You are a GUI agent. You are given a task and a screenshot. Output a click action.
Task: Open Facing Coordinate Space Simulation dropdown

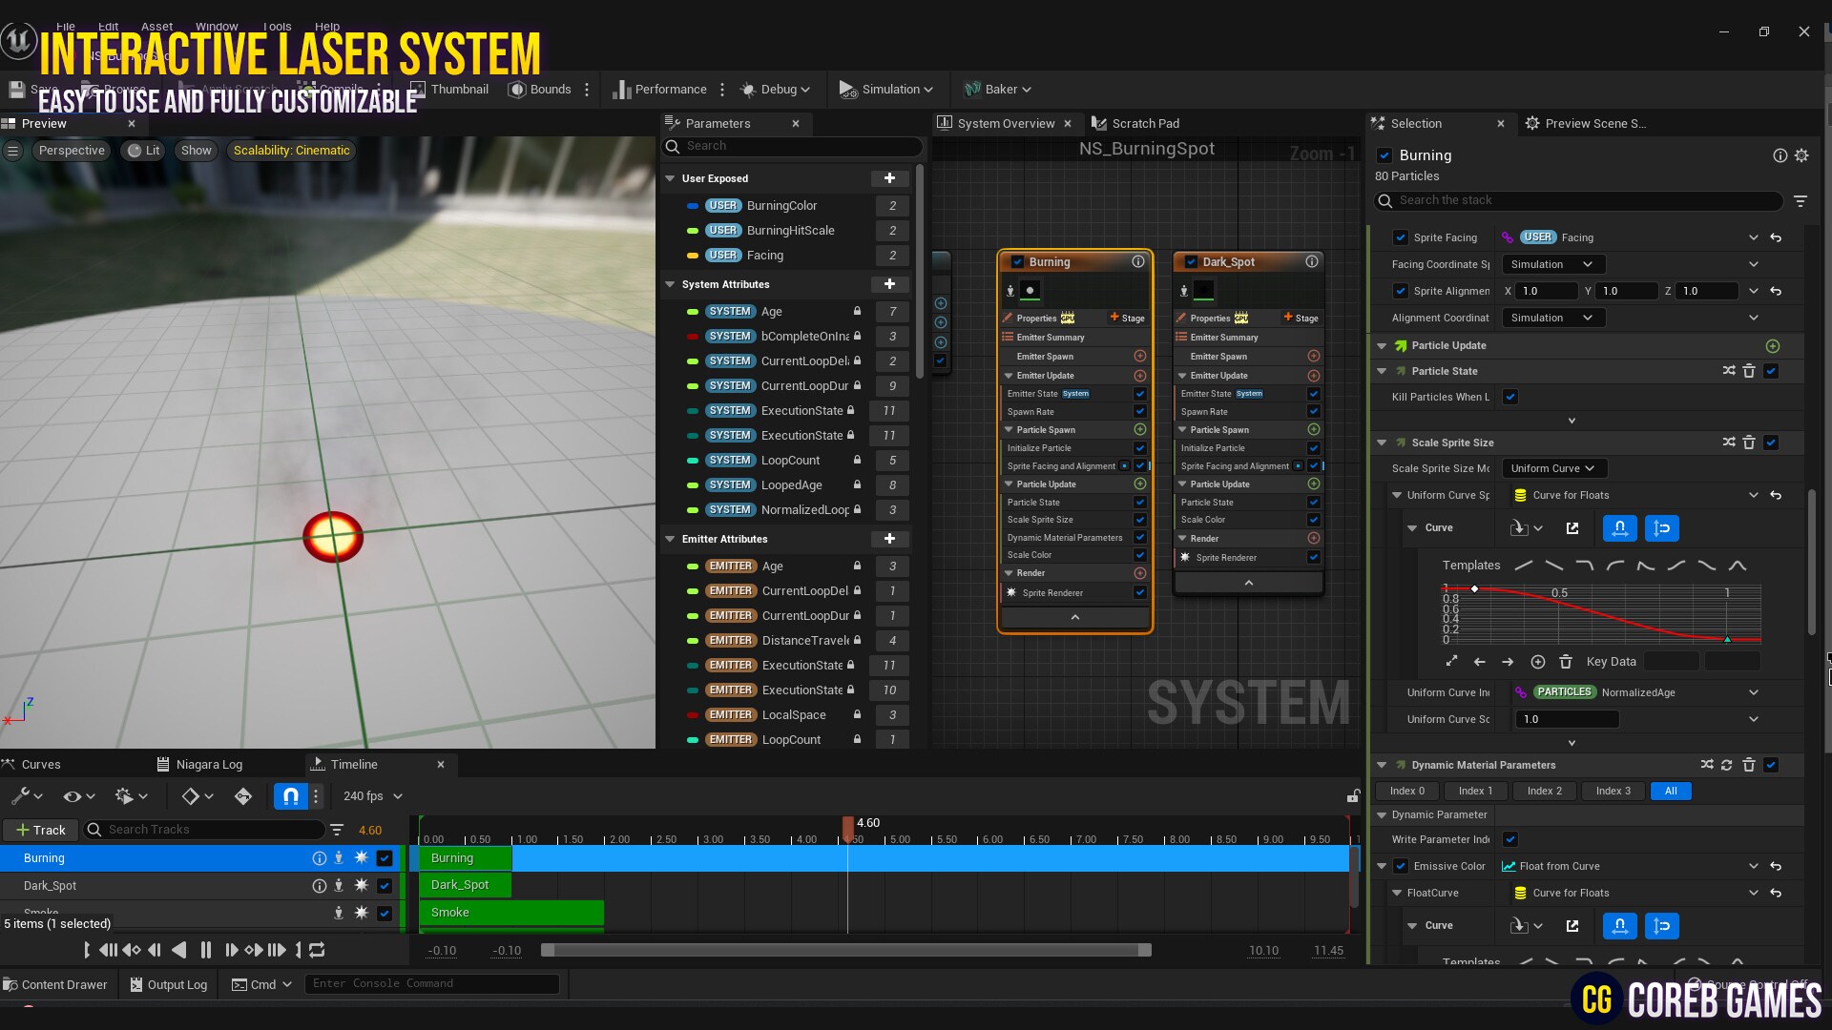point(1551,264)
